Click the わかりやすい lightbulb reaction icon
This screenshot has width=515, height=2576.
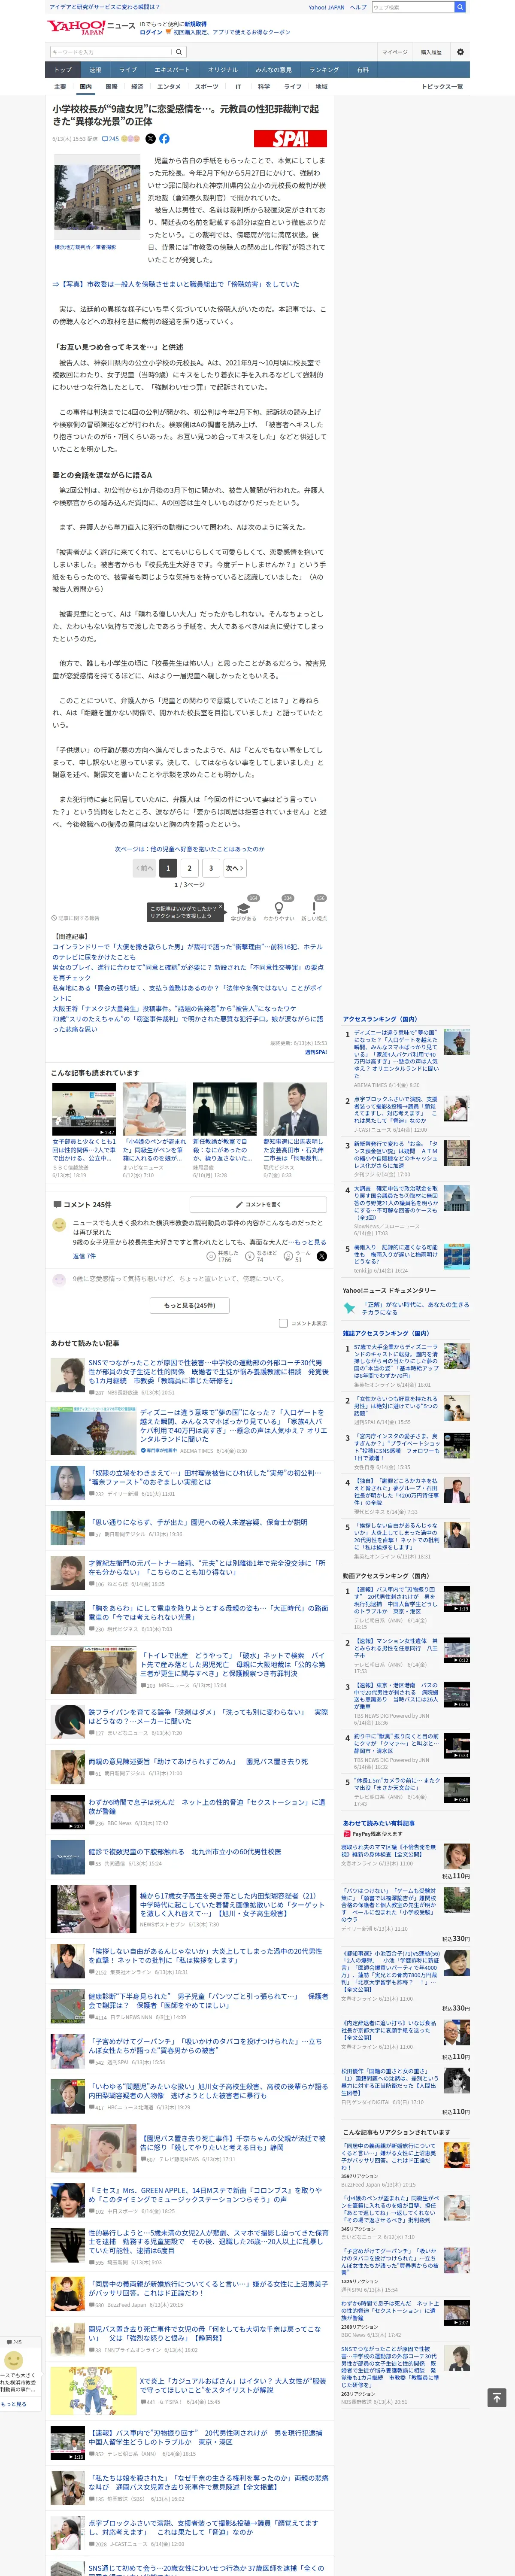click(x=279, y=908)
